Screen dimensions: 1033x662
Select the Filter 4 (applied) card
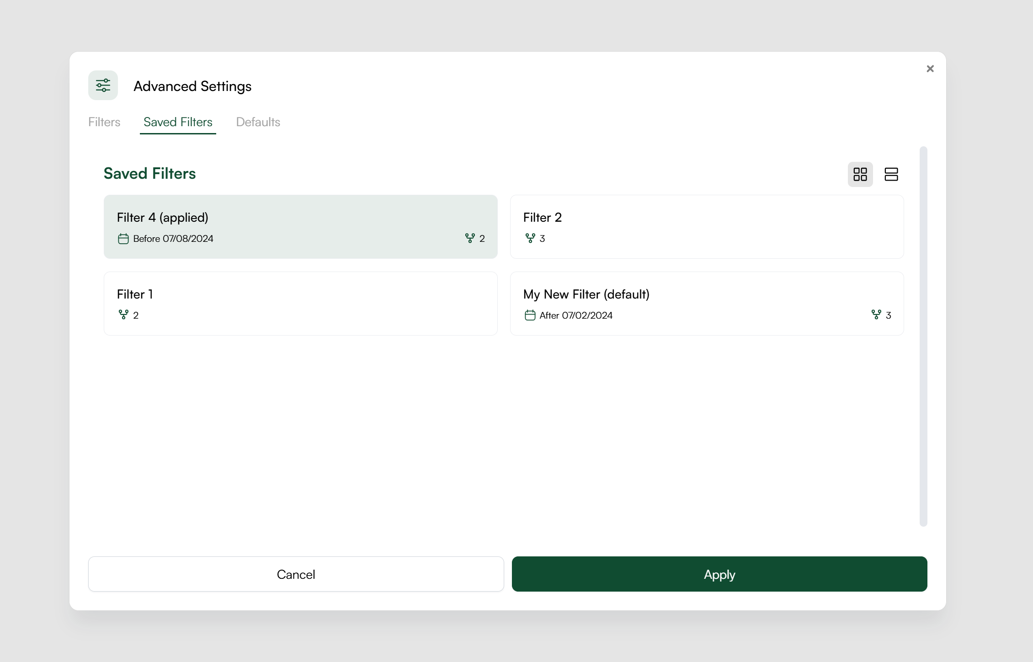pyautogui.click(x=300, y=227)
